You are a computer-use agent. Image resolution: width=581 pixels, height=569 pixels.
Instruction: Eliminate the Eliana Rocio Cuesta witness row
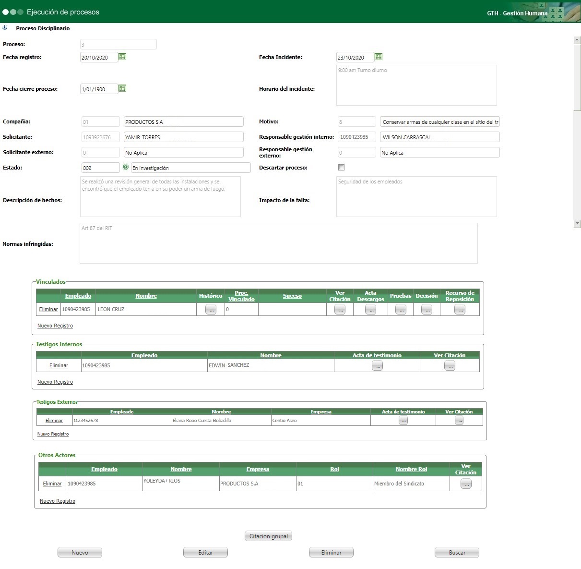54,421
